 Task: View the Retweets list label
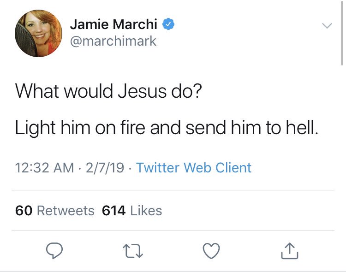(x=66, y=210)
